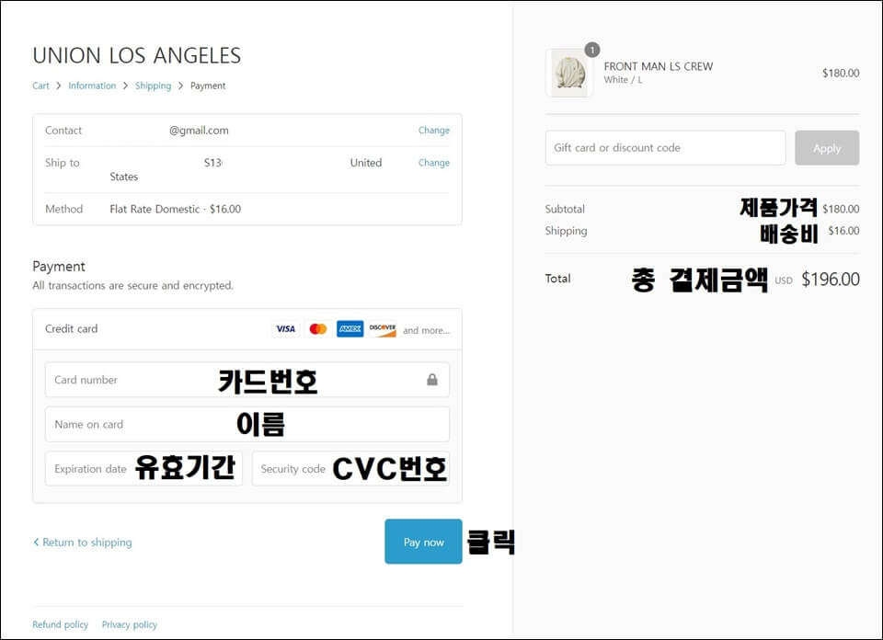The image size is (883, 640).
Task: Click the $16.00 shipping amount in summary
Action: point(843,231)
